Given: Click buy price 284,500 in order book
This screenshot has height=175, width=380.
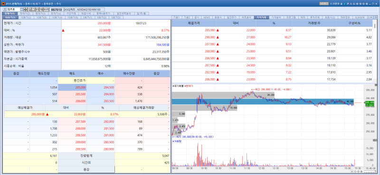Looking at the screenshot, I should [x=101, y=87].
